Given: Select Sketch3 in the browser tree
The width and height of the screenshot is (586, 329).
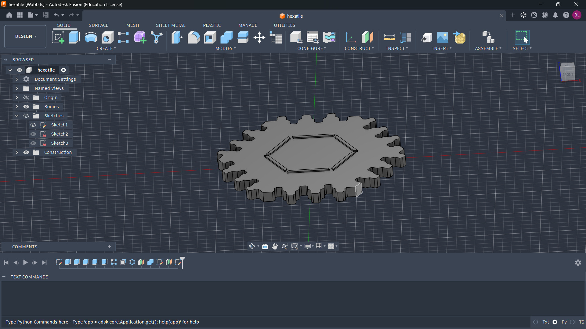Looking at the screenshot, I should pyautogui.click(x=60, y=143).
